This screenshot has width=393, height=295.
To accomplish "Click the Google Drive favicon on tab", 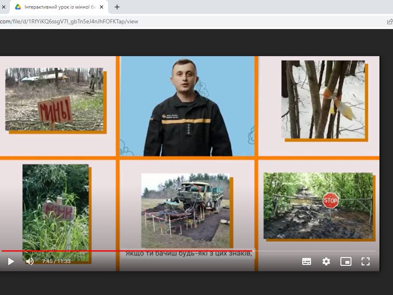I will 18,7.
